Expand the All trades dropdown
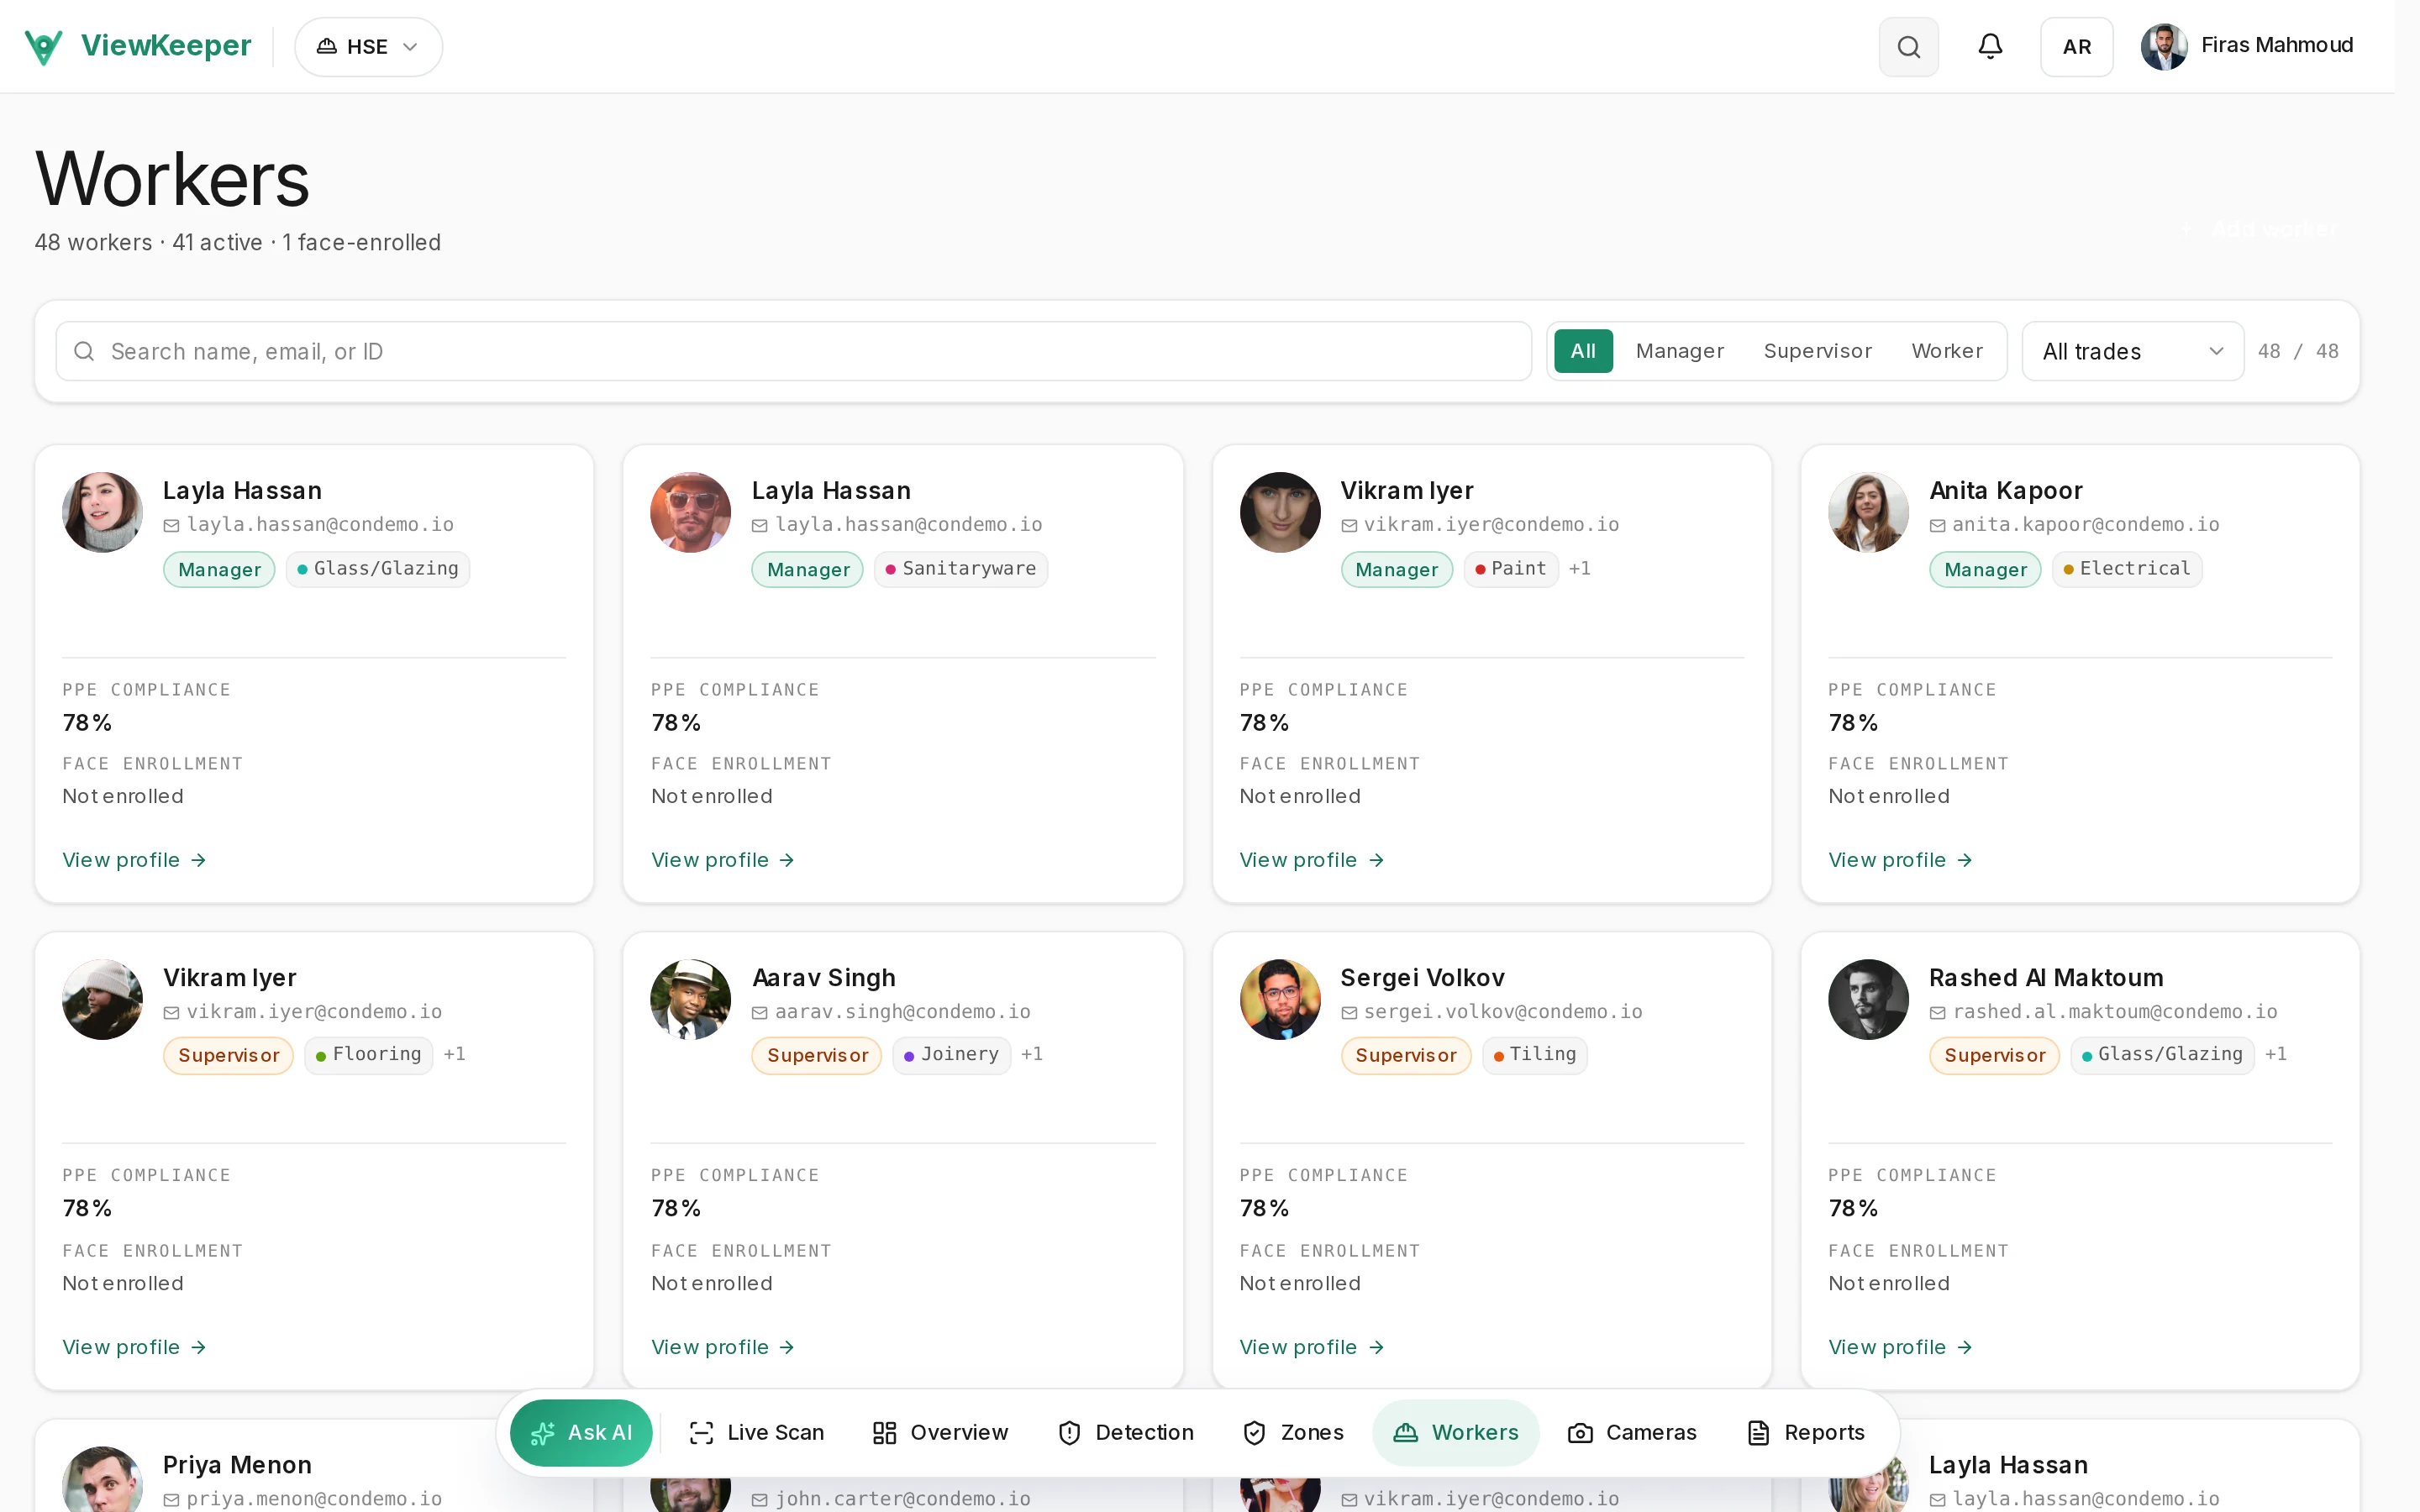The image size is (2420, 1512). (2132, 351)
